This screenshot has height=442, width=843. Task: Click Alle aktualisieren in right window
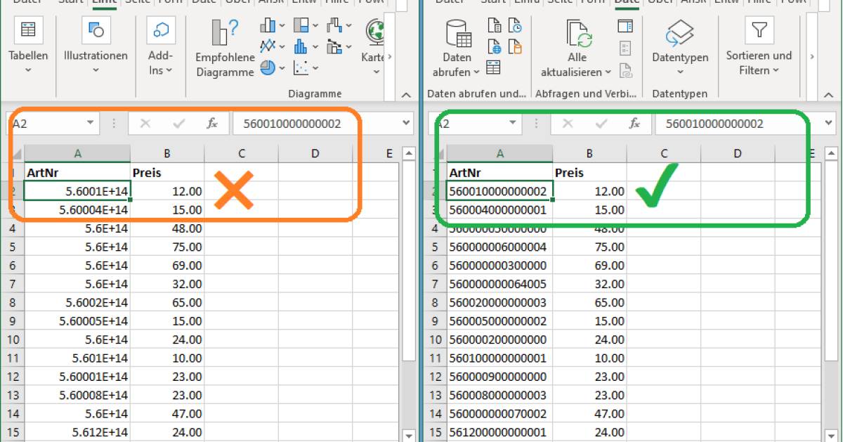click(577, 48)
